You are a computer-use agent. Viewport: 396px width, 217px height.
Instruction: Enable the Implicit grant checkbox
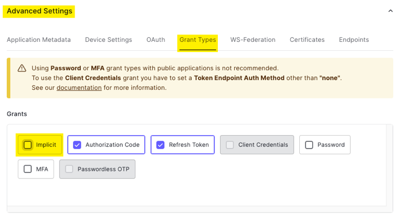point(28,145)
